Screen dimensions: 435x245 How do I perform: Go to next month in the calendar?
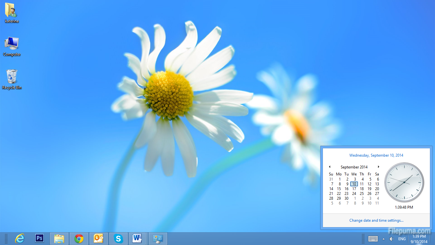[378, 167]
